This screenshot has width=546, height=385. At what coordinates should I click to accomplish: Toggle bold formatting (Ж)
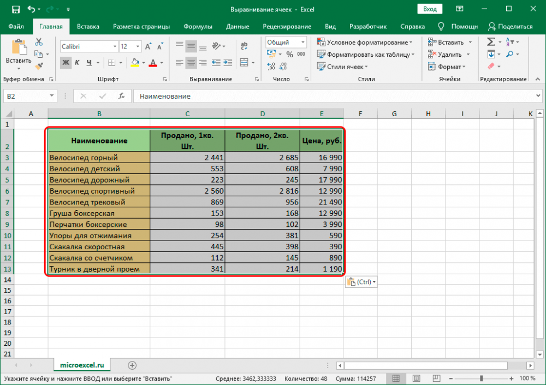coord(66,63)
